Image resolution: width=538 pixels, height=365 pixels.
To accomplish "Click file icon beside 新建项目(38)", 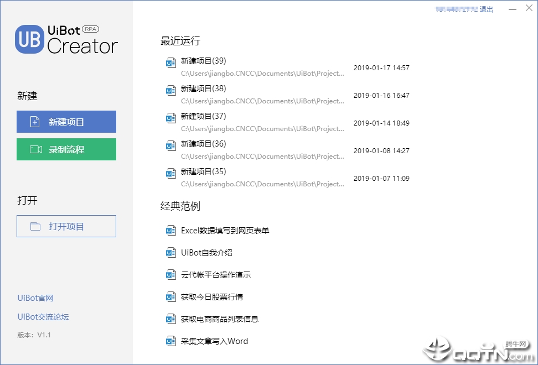I will [171, 91].
